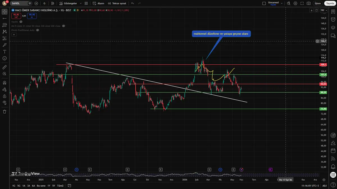Save the Unnamed chart layout
Viewport: 337px width, 189px height.
click(x=273, y=3)
